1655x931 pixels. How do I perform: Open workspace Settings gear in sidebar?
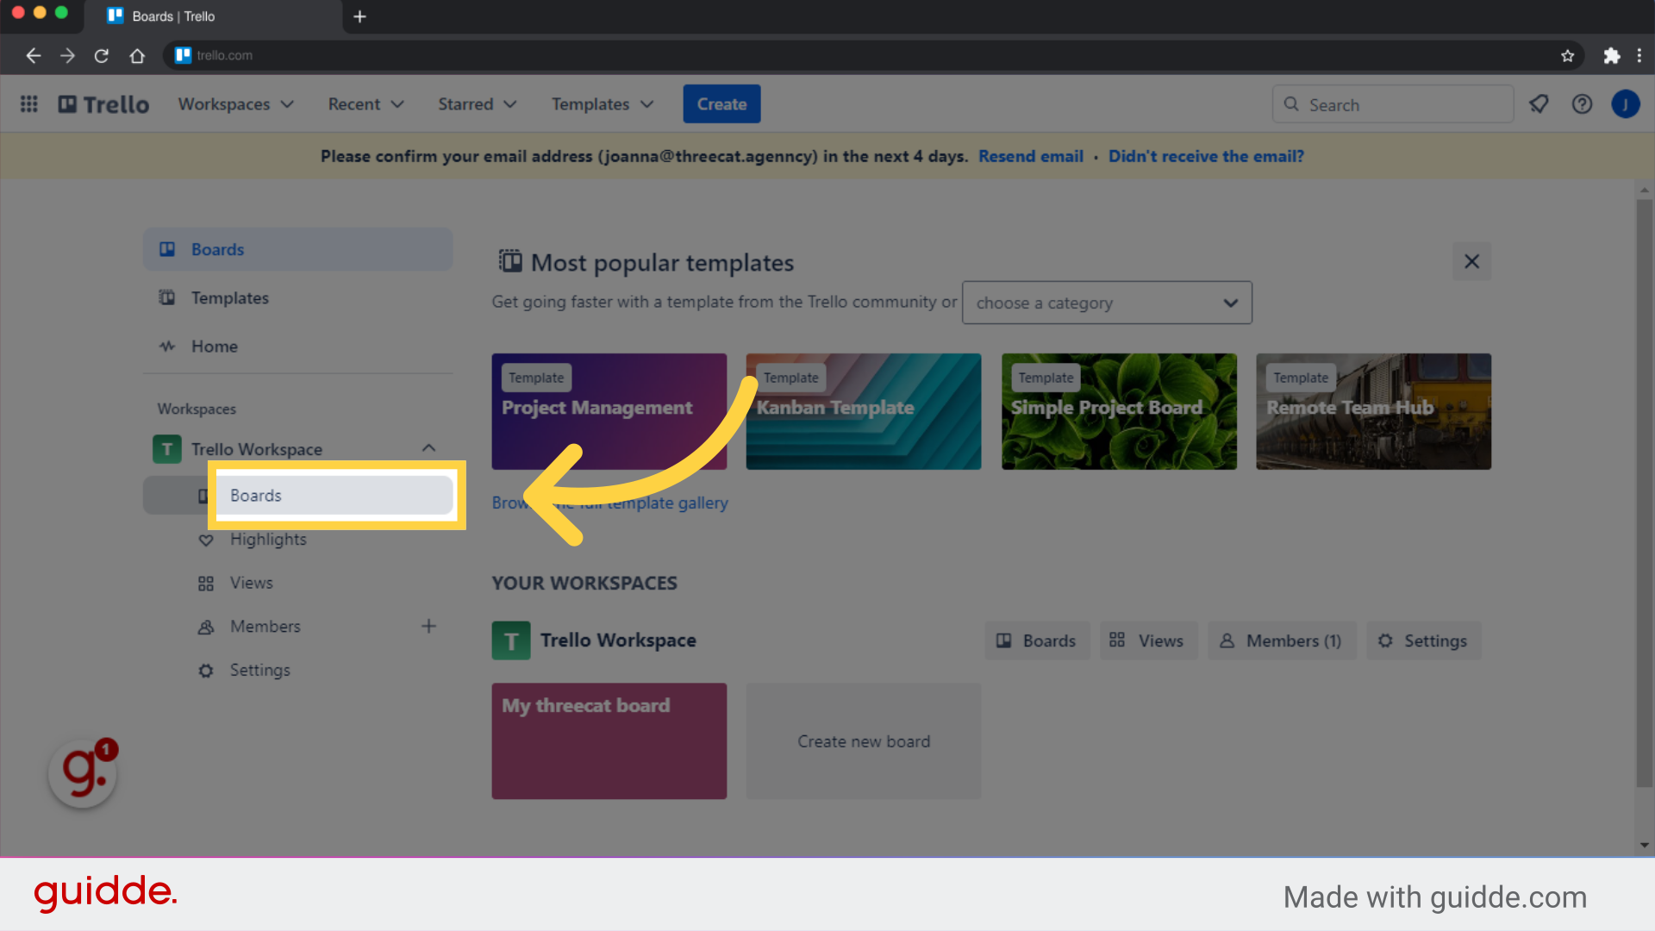(x=259, y=670)
